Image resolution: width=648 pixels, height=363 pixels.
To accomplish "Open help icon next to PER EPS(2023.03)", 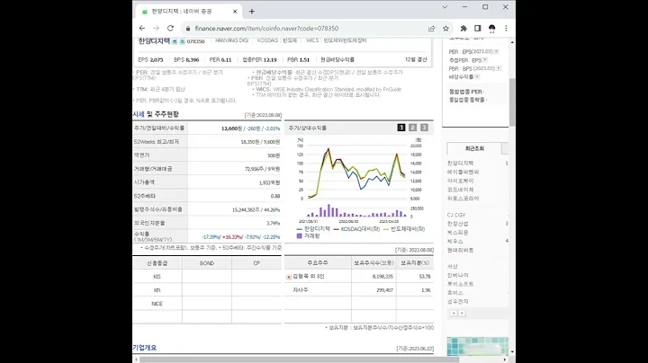I will (496, 51).
